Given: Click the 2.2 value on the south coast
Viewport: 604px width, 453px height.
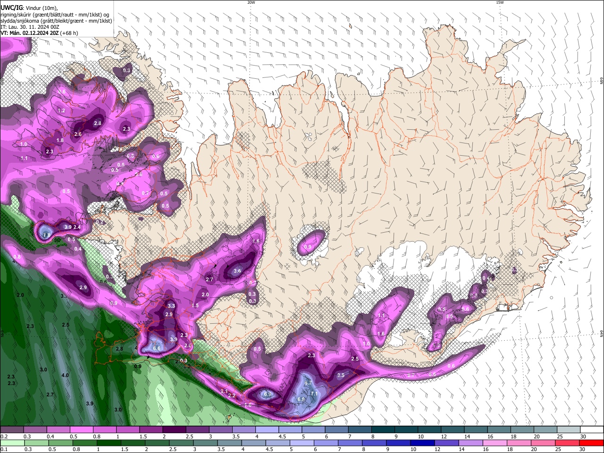Looking at the screenshot, I should (232, 395).
